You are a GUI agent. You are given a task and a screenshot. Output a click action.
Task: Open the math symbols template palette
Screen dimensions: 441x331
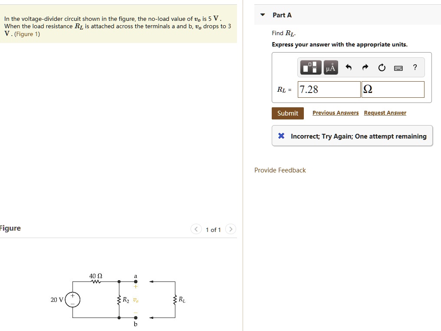[x=310, y=67]
